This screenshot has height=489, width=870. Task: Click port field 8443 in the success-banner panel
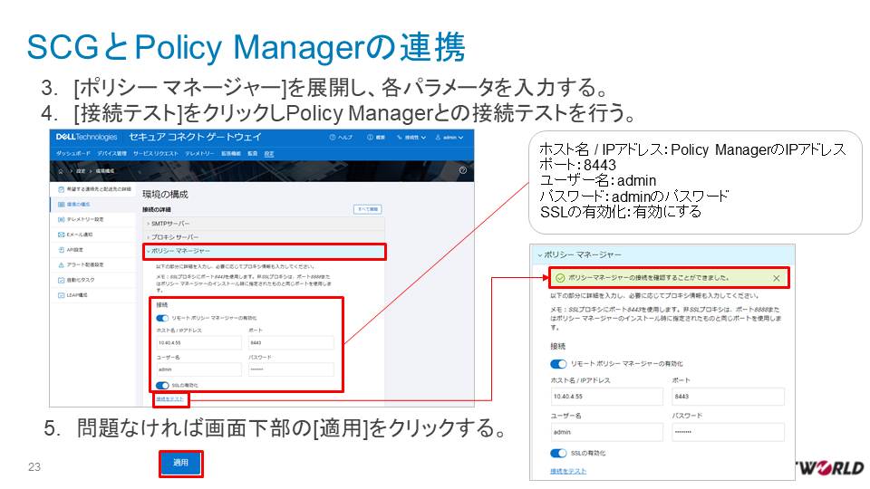[728, 397]
